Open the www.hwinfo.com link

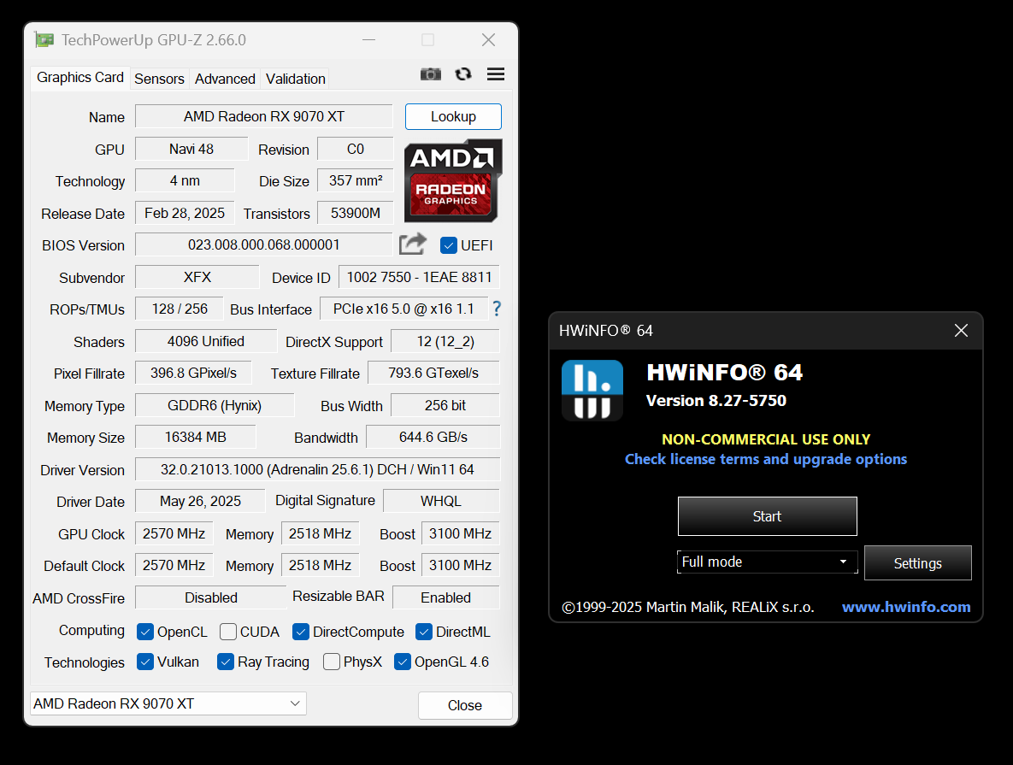pyautogui.click(x=906, y=608)
